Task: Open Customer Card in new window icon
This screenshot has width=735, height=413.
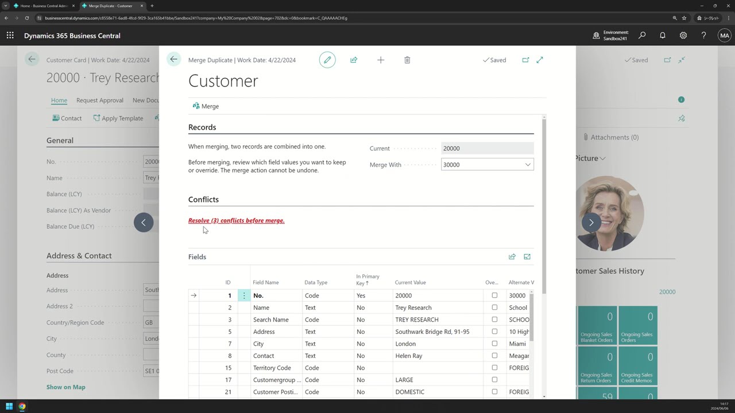Action: coord(667,60)
